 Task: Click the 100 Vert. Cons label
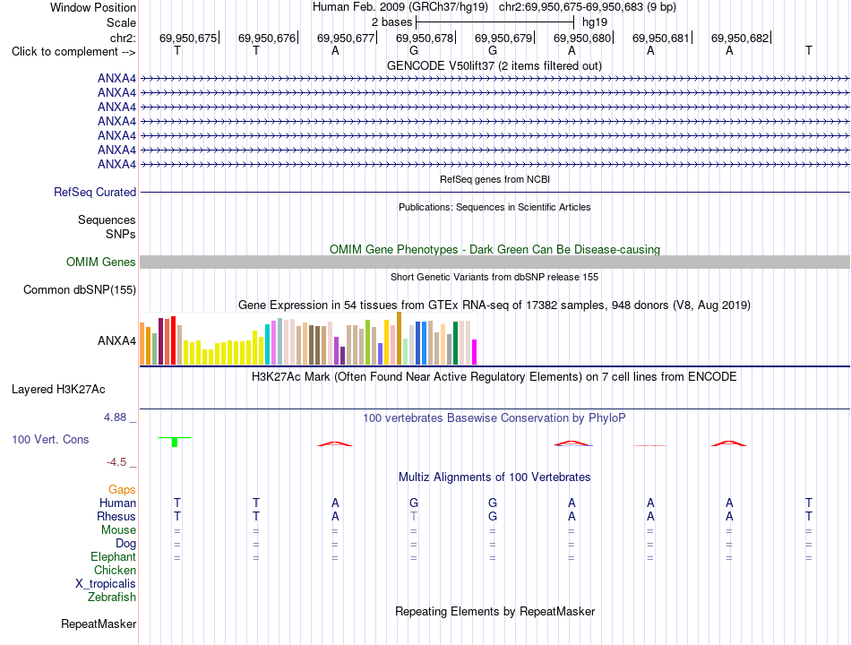pyautogui.click(x=50, y=439)
